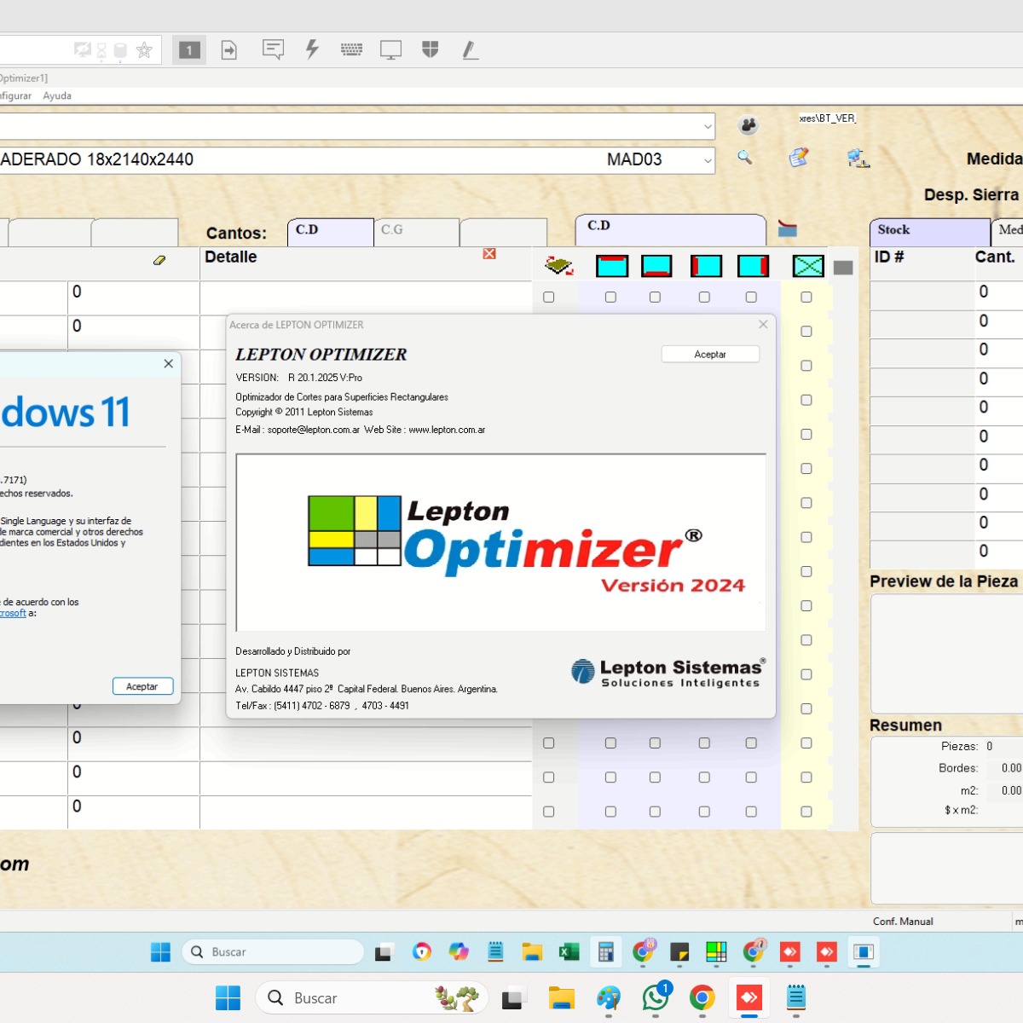This screenshot has width=1023, height=1023.
Task: Toggle last row checkbox under right edge icon
Action: pyautogui.click(x=751, y=812)
